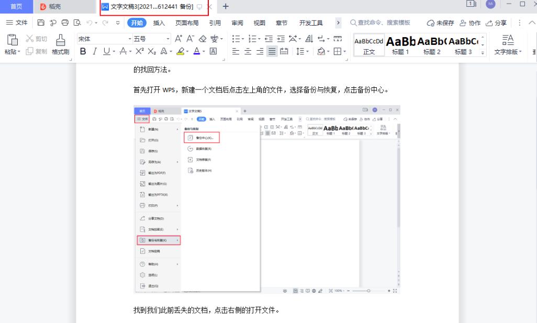
Task: Apply italic formatting
Action: coord(95,51)
